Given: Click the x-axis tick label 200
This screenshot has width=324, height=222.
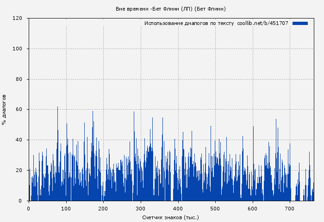Looking at the screenshot, I should 103,208.
